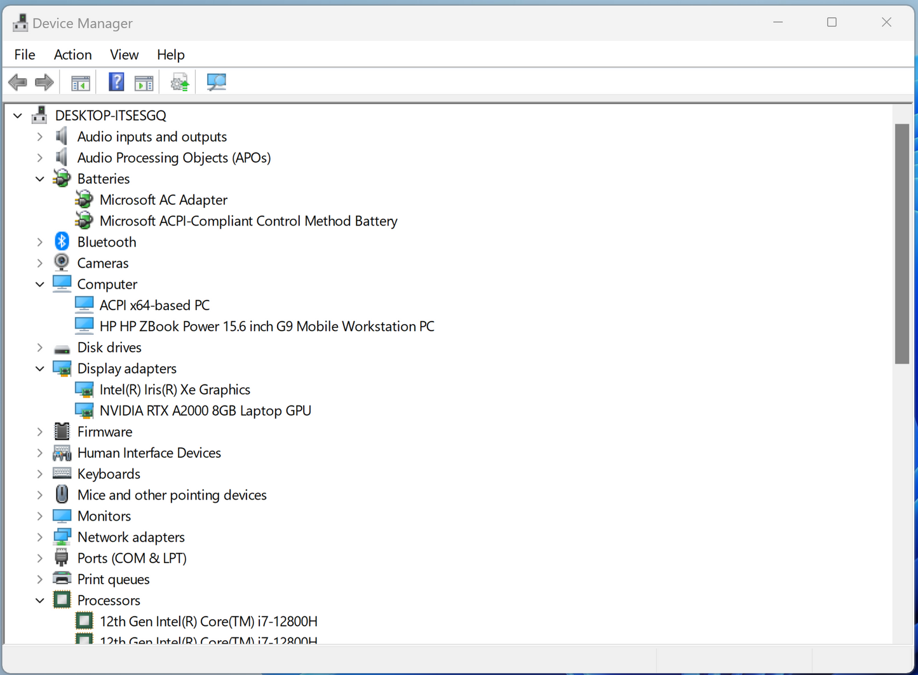Open the Help menu

(171, 55)
